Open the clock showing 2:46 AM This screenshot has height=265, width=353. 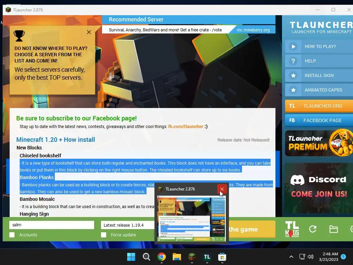pyautogui.click(x=329, y=257)
